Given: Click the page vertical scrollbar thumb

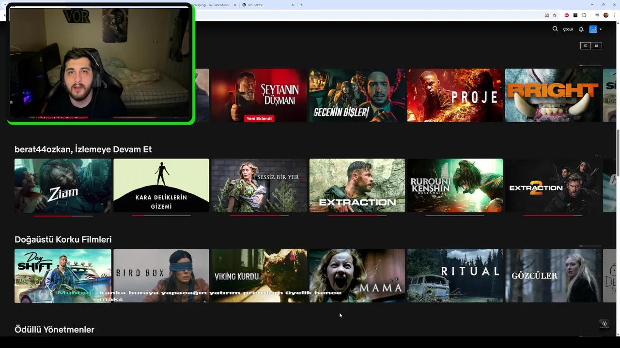Looking at the screenshot, I should 618,154.
